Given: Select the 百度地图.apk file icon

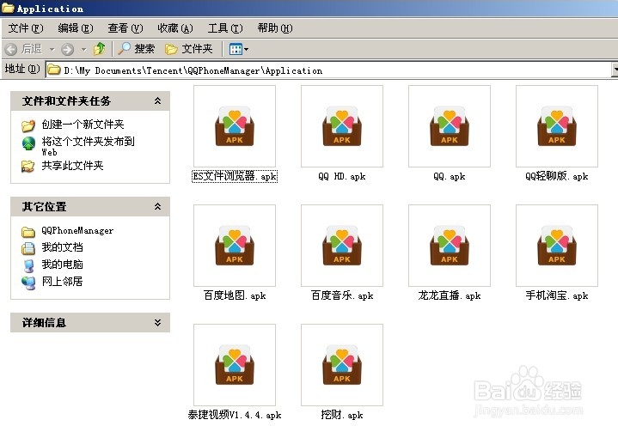Looking at the screenshot, I should pos(235,246).
